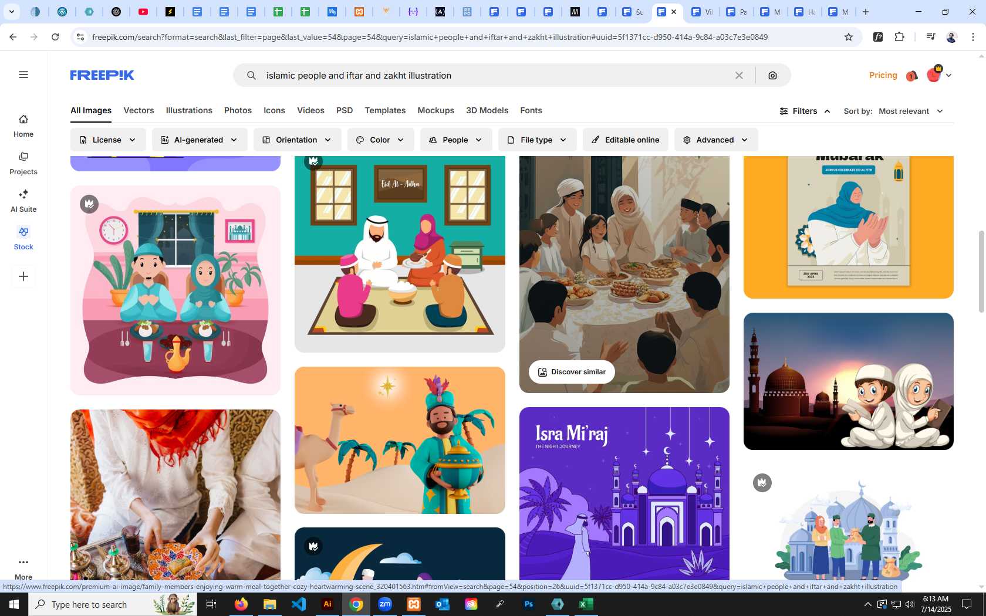Switch to Templates tab
The height and width of the screenshot is (616, 986).
pos(385,110)
